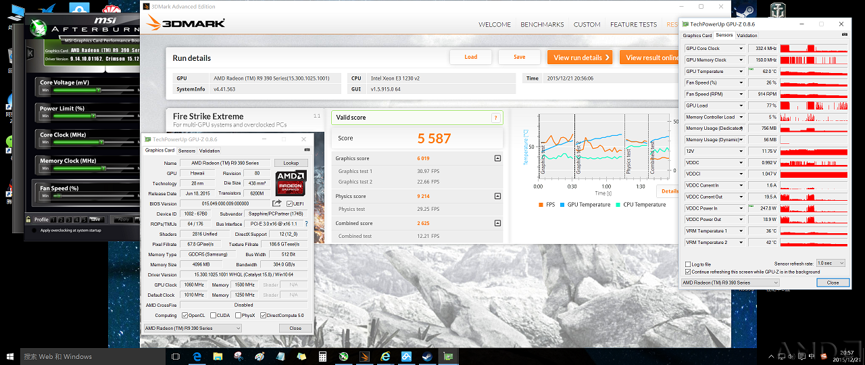865x365 pixels.
Task: Click the Save button in Run details
Action: click(519, 57)
